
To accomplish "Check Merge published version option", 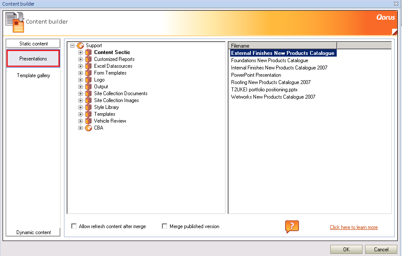I will click(x=164, y=226).
